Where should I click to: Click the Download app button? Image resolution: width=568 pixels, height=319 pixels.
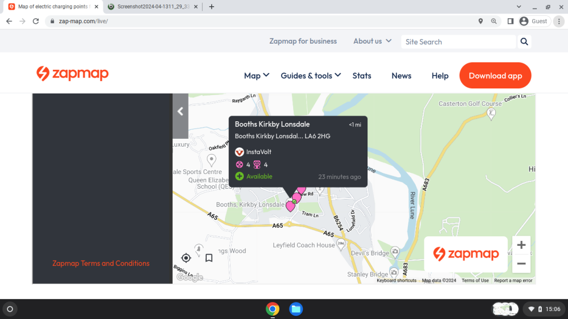point(495,75)
